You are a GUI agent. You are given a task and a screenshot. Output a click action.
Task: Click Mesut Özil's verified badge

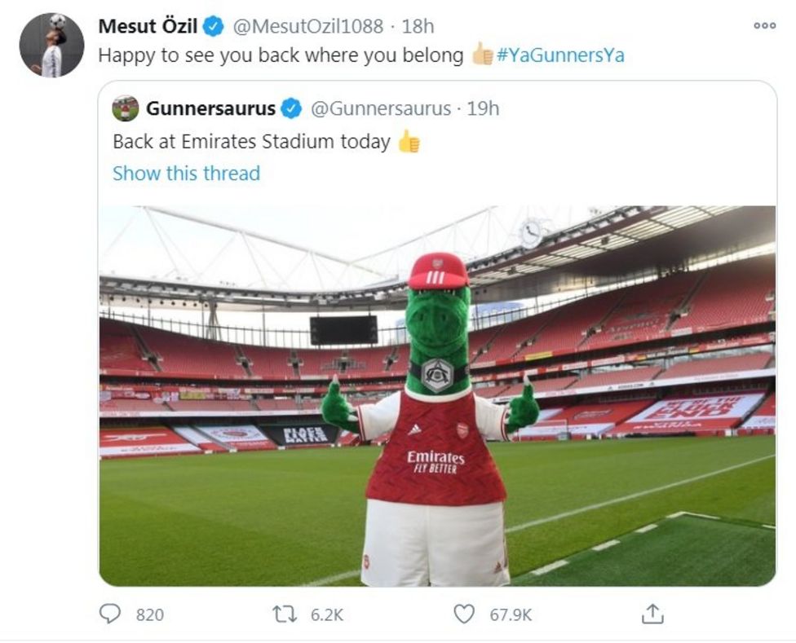[x=213, y=27]
